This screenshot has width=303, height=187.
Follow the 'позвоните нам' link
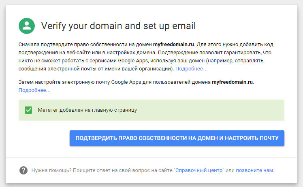255,170
